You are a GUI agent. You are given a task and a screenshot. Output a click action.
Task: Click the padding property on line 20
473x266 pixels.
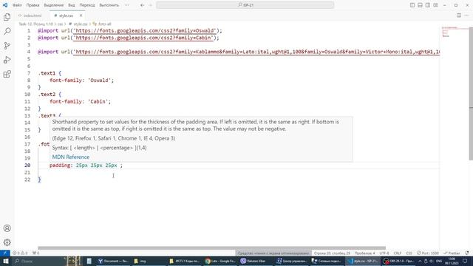click(60, 166)
